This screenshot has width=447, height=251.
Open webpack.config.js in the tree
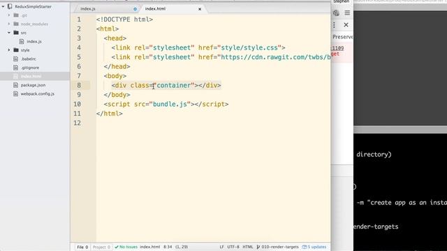pos(37,93)
